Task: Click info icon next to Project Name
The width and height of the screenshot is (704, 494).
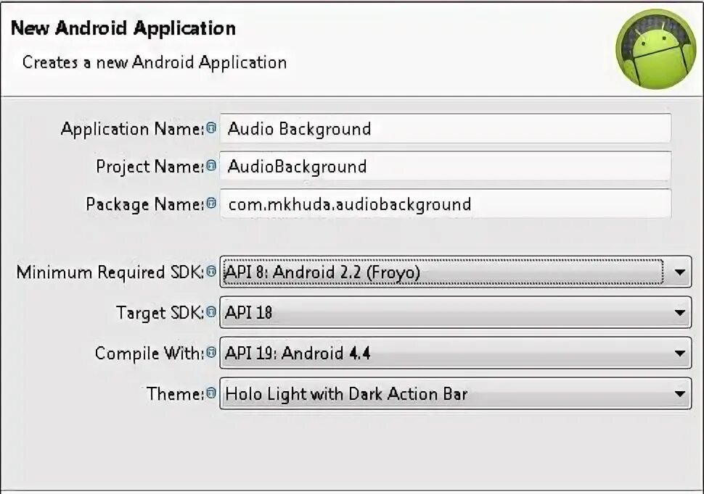Action: tap(211, 166)
